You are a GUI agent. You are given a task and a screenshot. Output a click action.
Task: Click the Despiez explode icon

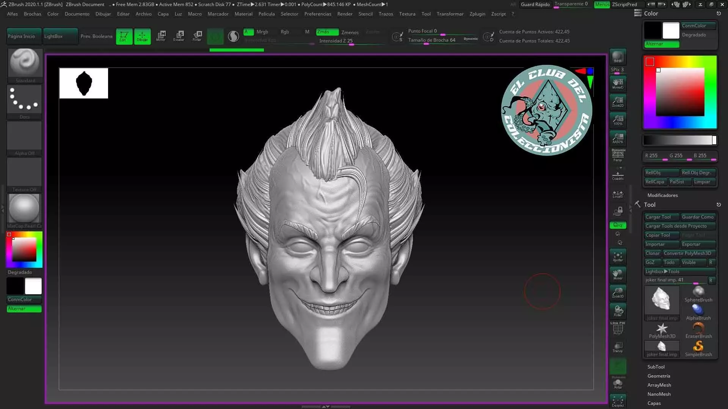[x=618, y=401]
